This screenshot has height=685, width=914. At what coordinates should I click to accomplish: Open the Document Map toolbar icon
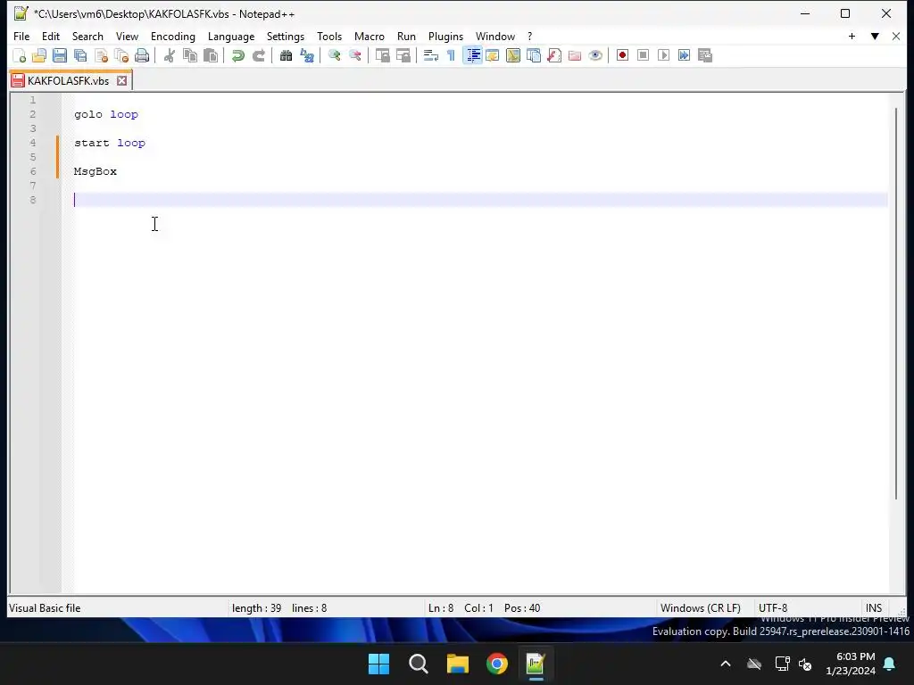click(513, 55)
